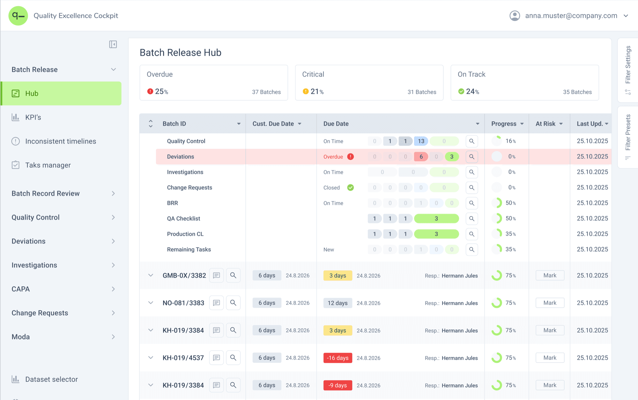Expand the Investigations sidebar section

113,265
